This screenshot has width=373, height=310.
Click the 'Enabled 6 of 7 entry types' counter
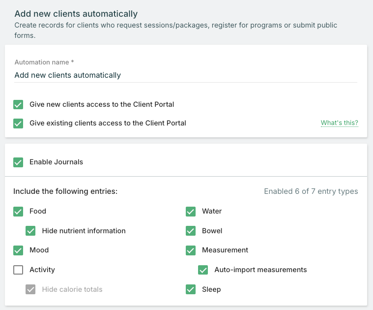(311, 191)
